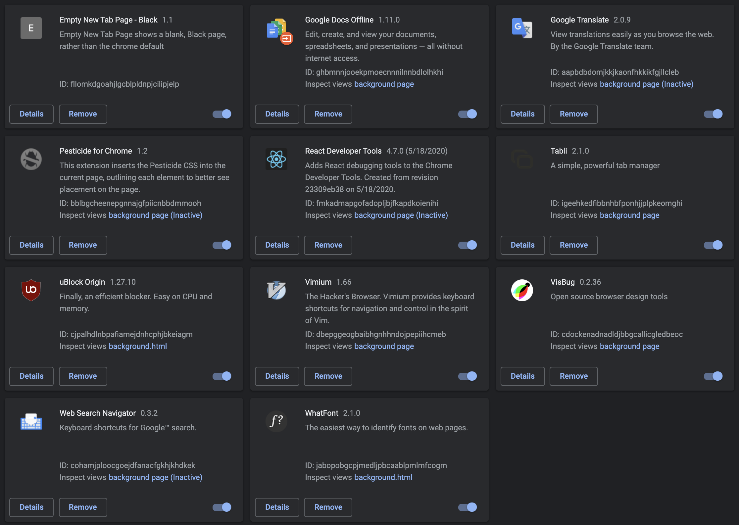Click the WhatFont f? icon
739x525 pixels.
click(276, 421)
